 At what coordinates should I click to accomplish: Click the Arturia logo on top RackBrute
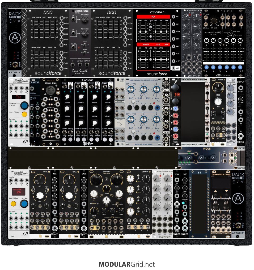tap(15, 38)
